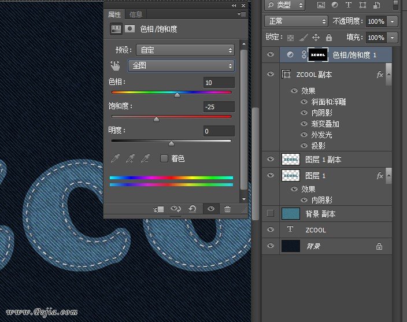Open the 不透明度 opacity dropdown arrow
Screen dimensions: 407x322
(x=392, y=21)
